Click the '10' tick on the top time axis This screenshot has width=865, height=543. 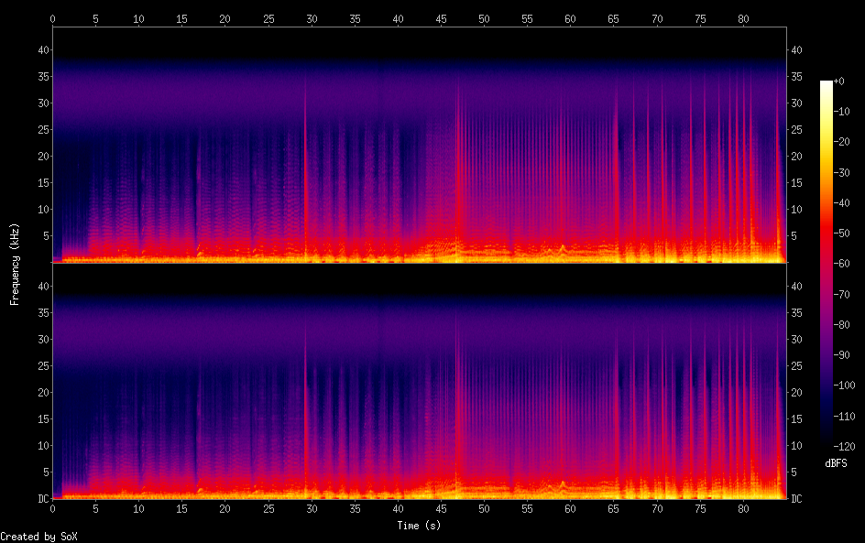click(x=139, y=18)
